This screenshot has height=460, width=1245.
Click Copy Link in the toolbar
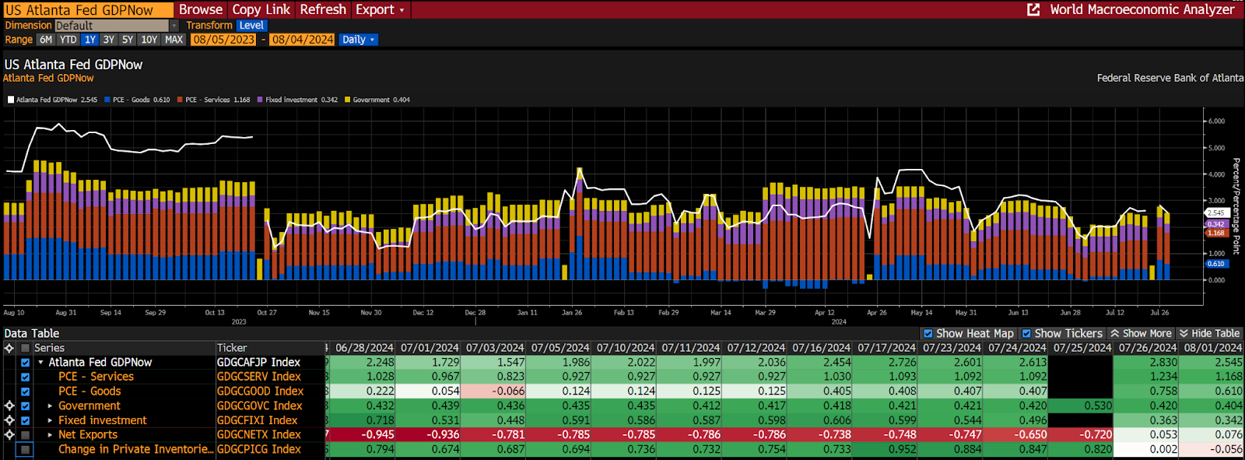[261, 9]
